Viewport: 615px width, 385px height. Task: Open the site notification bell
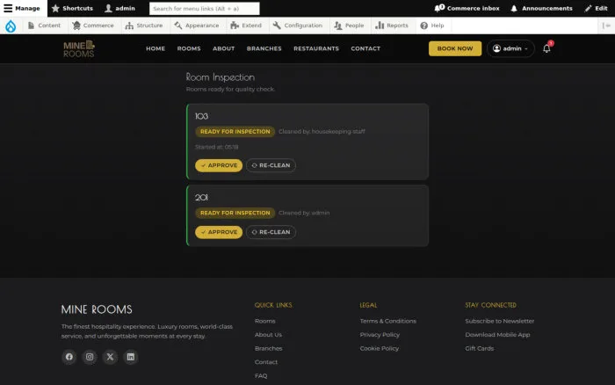[546, 48]
